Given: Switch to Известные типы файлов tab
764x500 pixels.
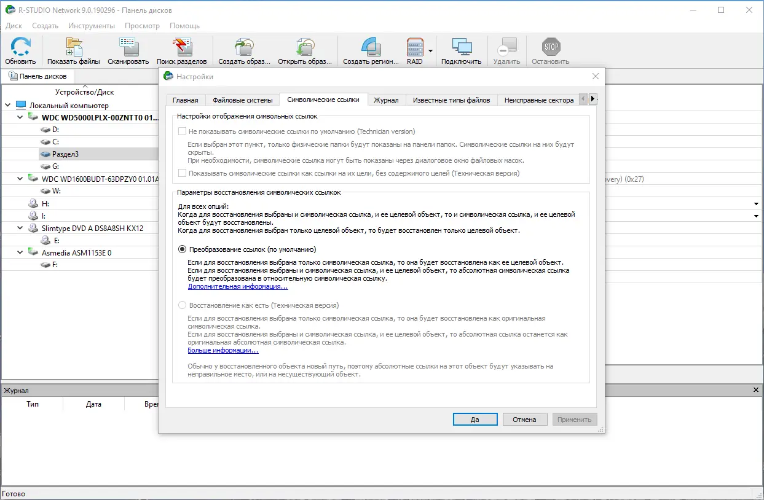Looking at the screenshot, I should point(451,100).
